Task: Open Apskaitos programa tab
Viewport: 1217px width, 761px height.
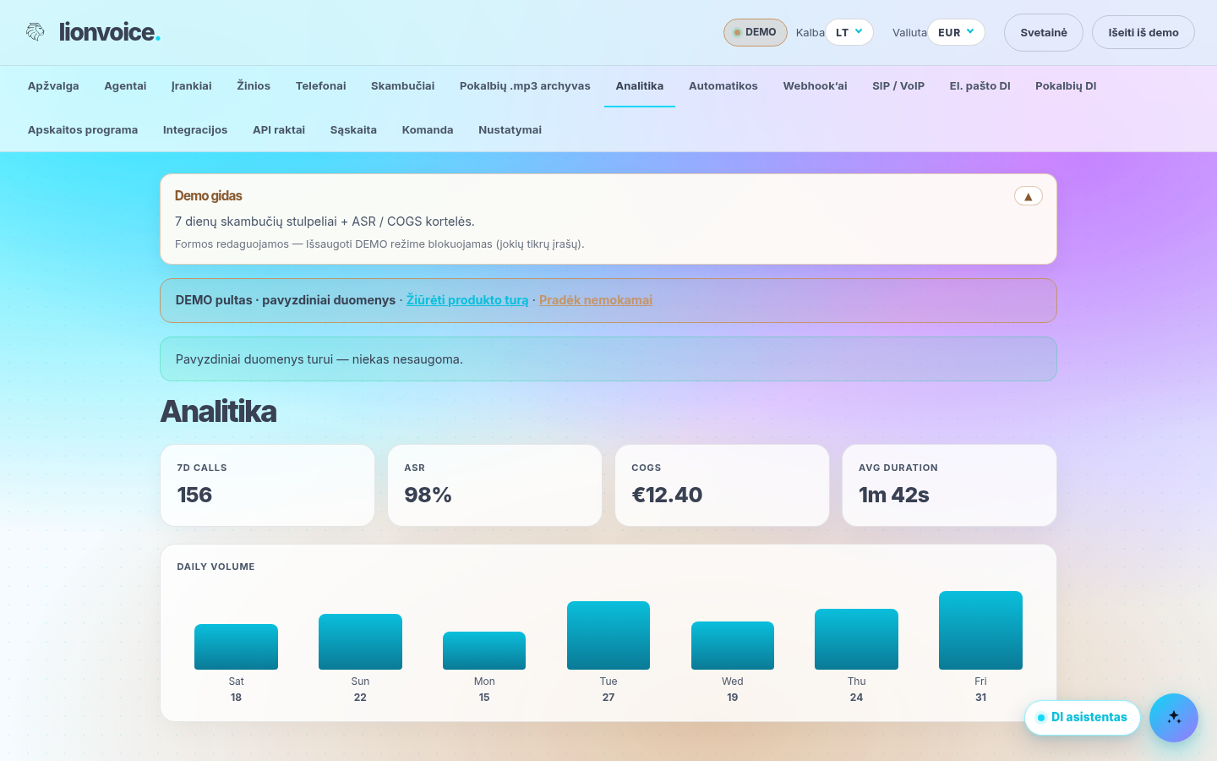Action: [83, 129]
